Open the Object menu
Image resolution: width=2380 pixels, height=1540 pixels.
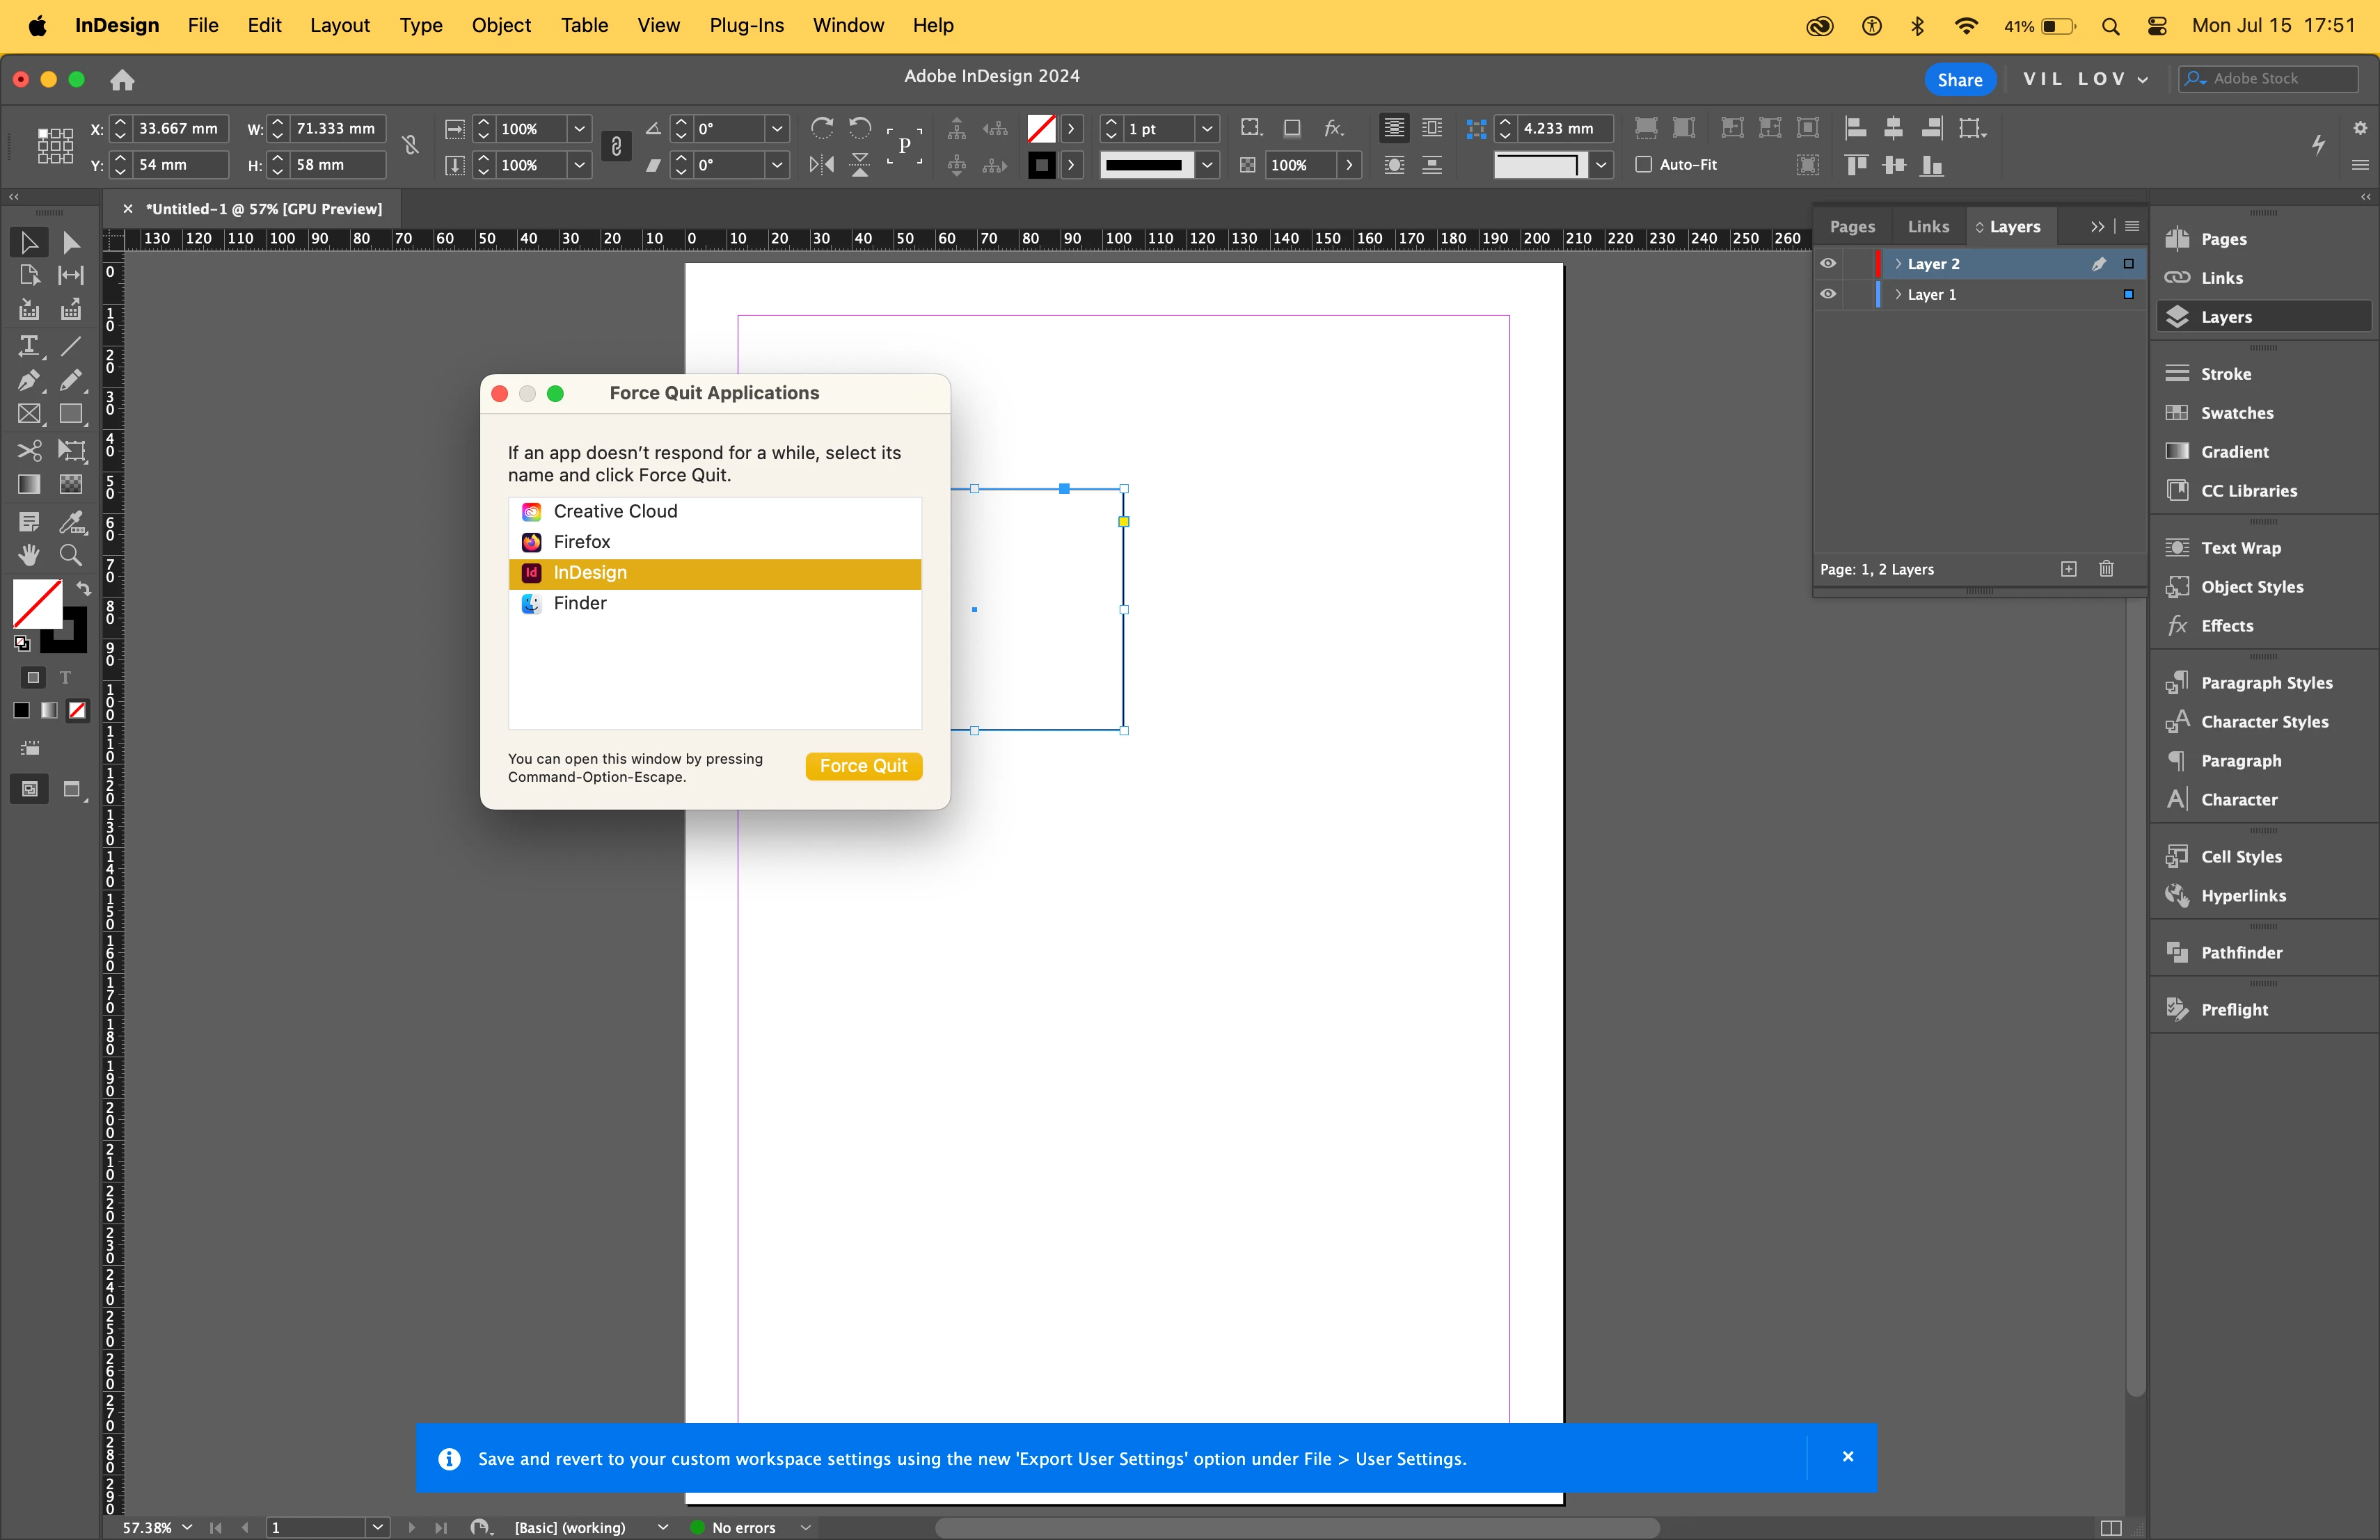click(501, 25)
